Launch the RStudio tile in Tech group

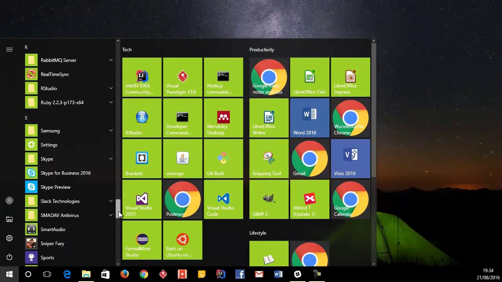click(x=142, y=118)
